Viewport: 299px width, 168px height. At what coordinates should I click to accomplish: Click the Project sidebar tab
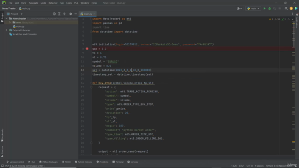pyautogui.click(x=2, y=18)
